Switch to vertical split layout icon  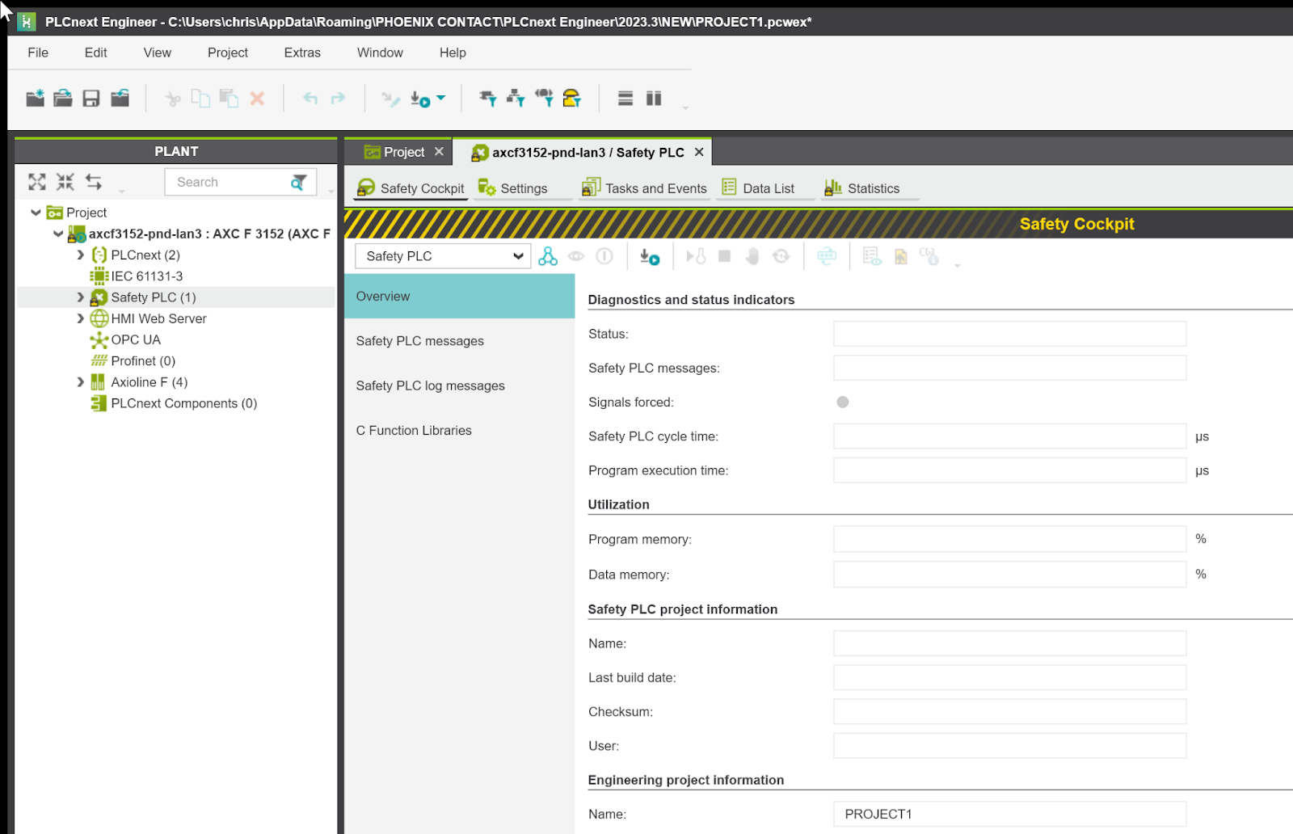[x=654, y=99]
